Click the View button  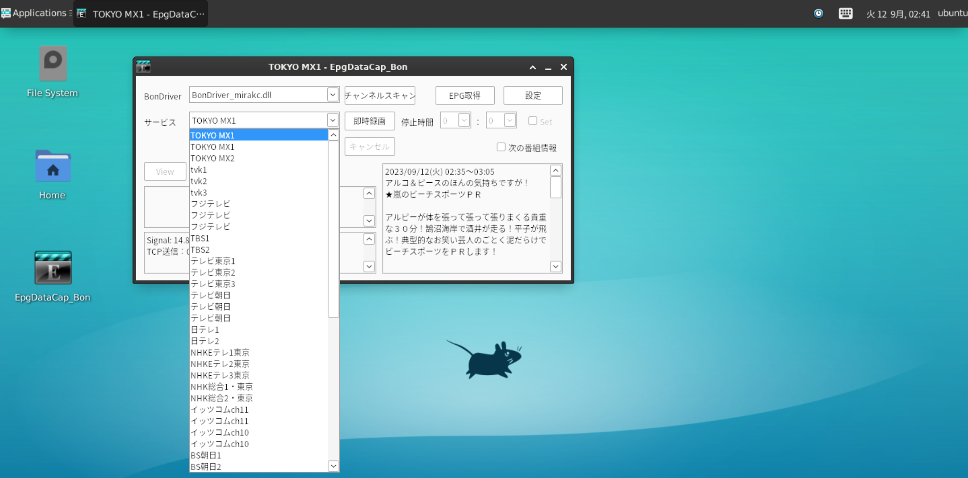(x=165, y=171)
